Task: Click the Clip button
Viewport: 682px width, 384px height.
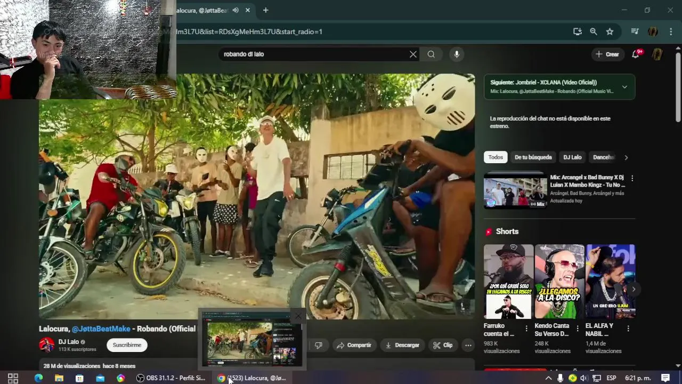Action: tap(443, 345)
